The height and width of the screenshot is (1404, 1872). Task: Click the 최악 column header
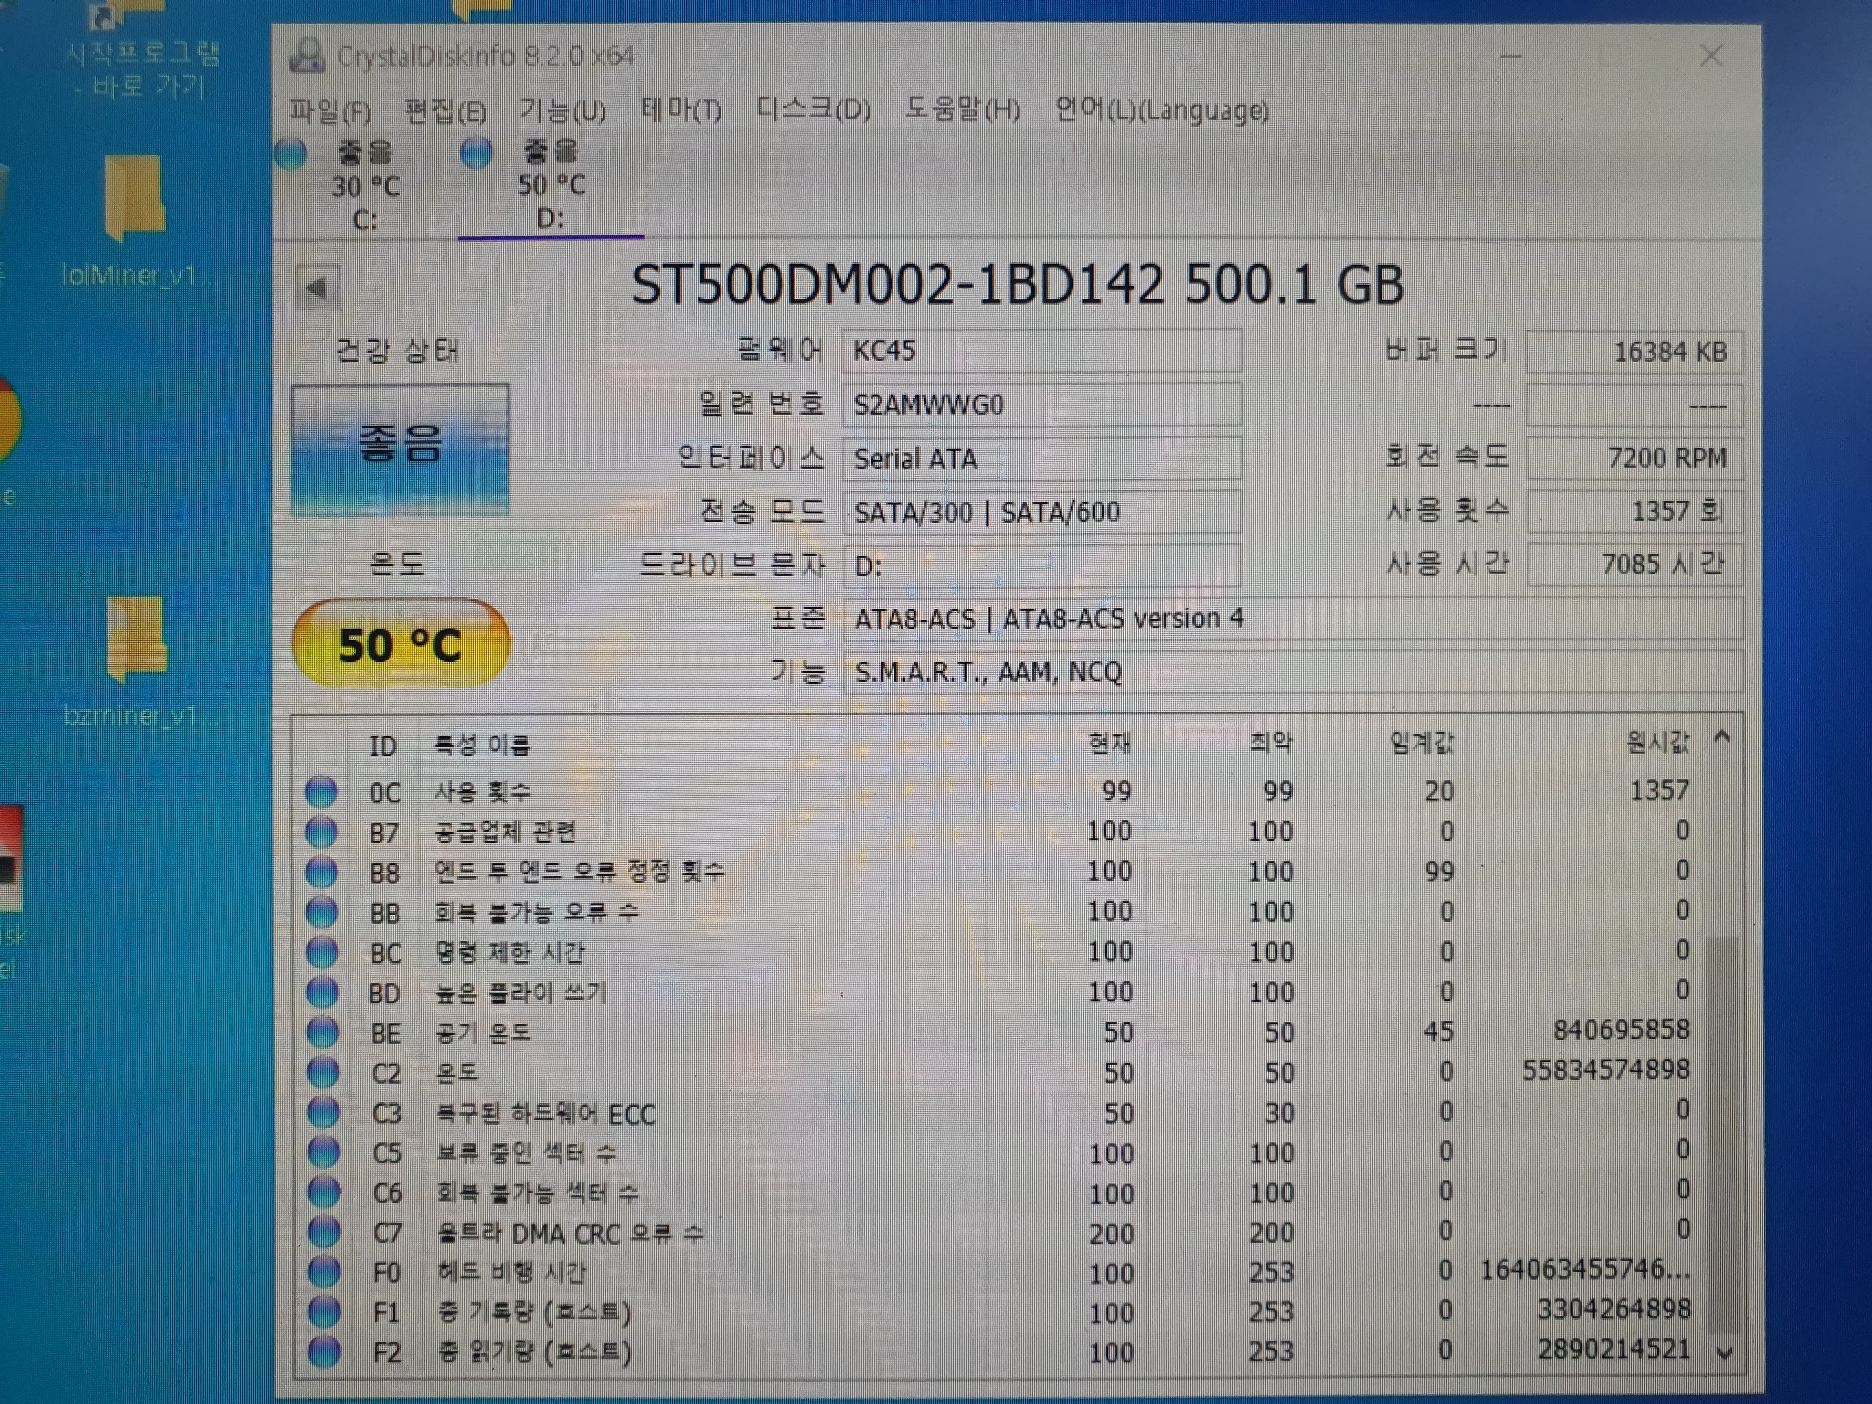pyautogui.click(x=1271, y=743)
